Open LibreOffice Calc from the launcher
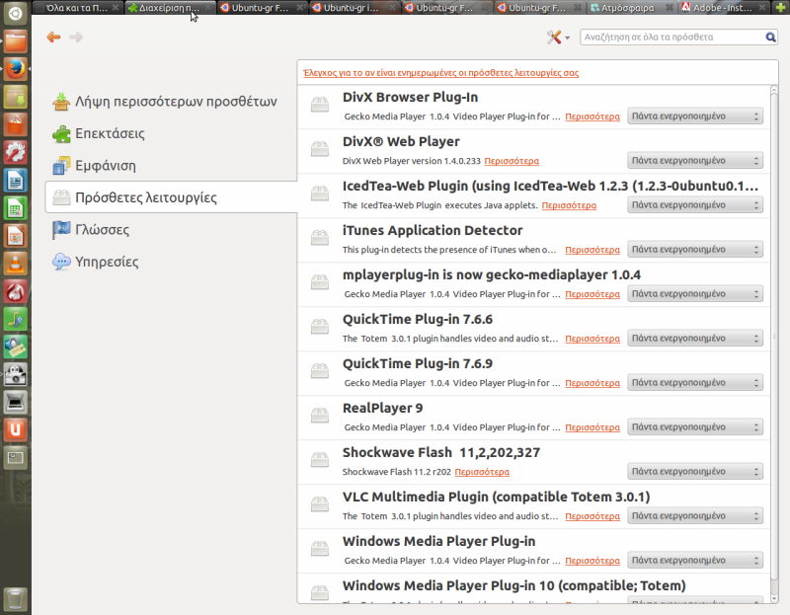This screenshot has width=790, height=615. coord(15,208)
